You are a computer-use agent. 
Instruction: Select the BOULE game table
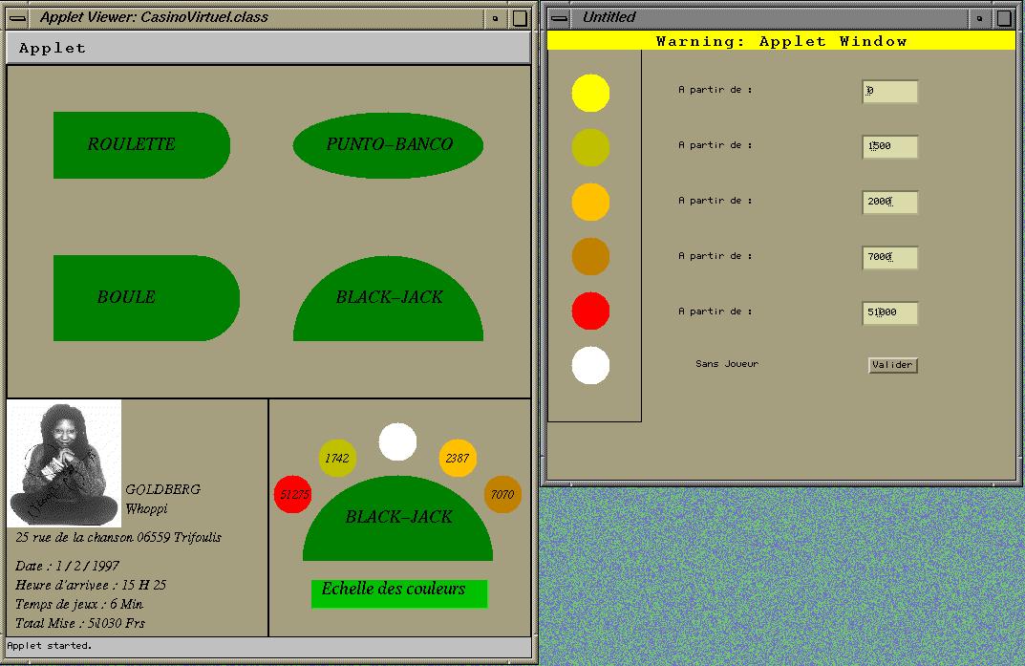(x=144, y=297)
